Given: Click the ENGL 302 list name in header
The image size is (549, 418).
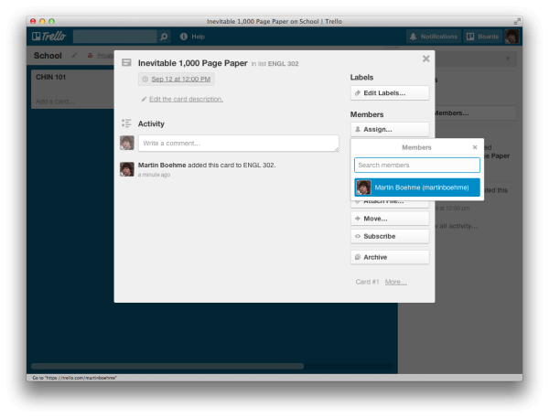Looking at the screenshot, I should (283, 64).
